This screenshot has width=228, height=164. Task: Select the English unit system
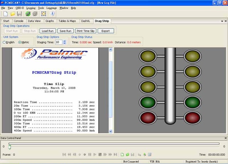tap(4, 42)
